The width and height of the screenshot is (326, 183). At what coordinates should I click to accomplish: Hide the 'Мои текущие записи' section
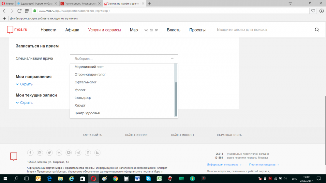pyautogui.click(x=26, y=103)
